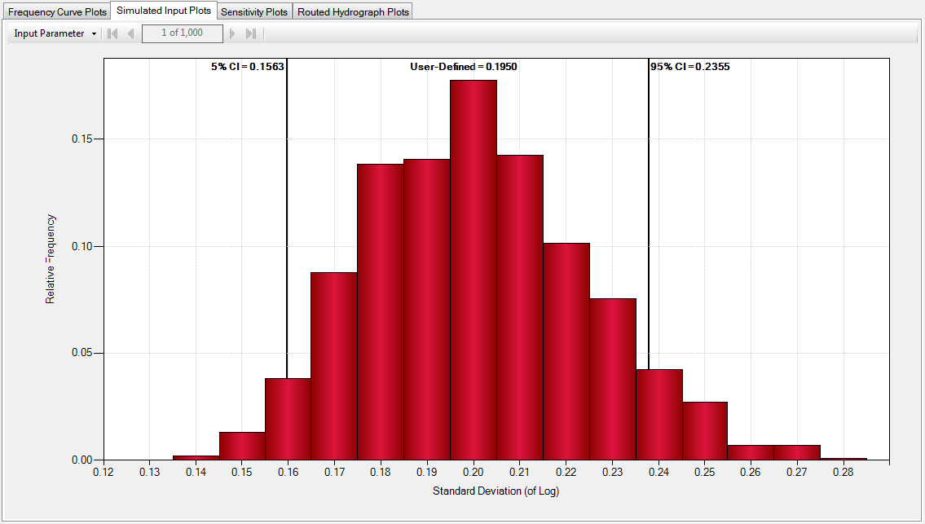Viewport: 925px width, 524px height.
Task: Click the '1 of 1,000' record counter field
Action: coord(182,33)
